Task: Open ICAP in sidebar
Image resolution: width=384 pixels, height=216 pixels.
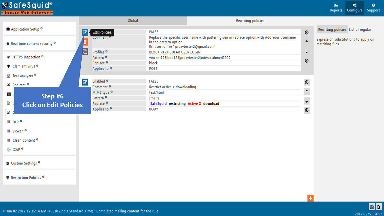Action: (x=16, y=149)
